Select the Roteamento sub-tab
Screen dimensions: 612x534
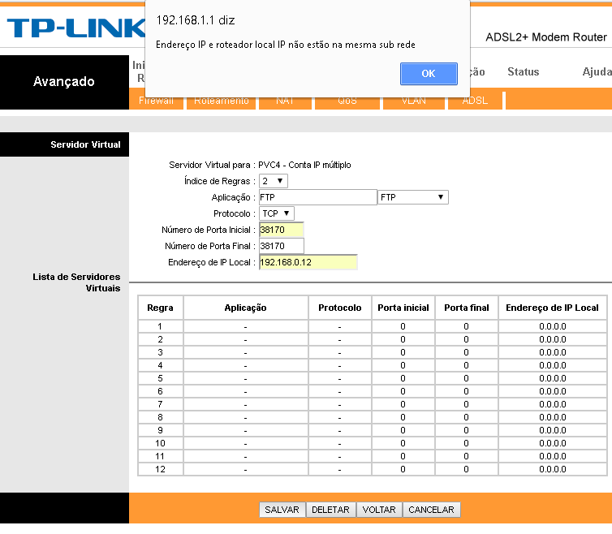coord(222,101)
